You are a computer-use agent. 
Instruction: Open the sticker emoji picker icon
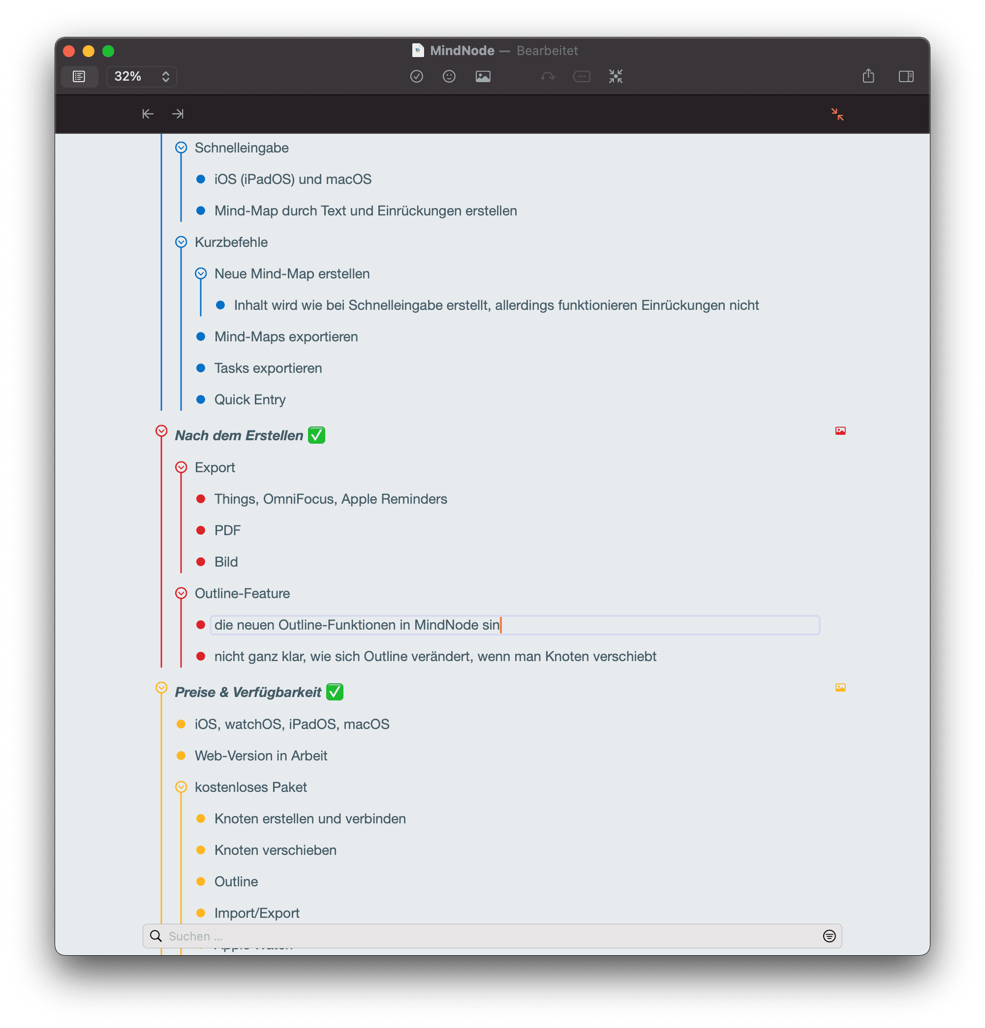pyautogui.click(x=449, y=77)
